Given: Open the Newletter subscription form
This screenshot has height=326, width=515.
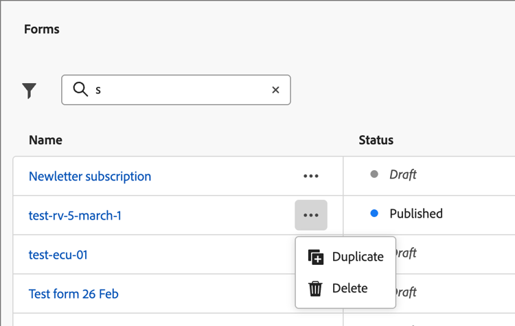Looking at the screenshot, I should tap(90, 176).
